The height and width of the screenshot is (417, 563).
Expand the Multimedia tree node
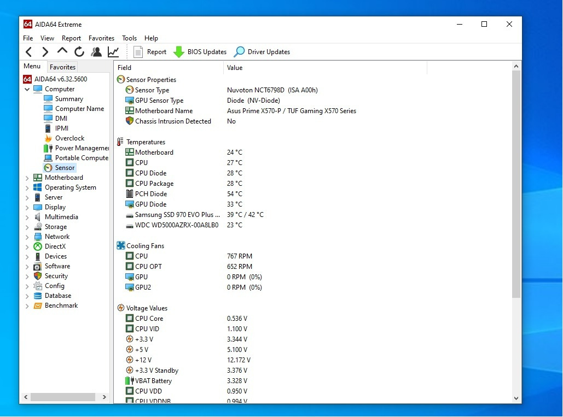click(27, 218)
